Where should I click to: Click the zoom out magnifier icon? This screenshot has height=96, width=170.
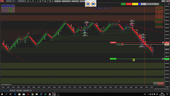point(35,1)
